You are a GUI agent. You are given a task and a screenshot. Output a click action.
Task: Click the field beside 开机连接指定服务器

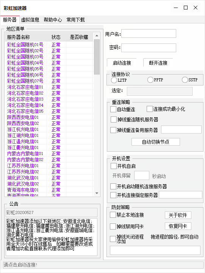pos(181,195)
